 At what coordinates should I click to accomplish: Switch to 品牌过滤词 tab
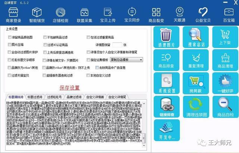[x=74, y=97]
